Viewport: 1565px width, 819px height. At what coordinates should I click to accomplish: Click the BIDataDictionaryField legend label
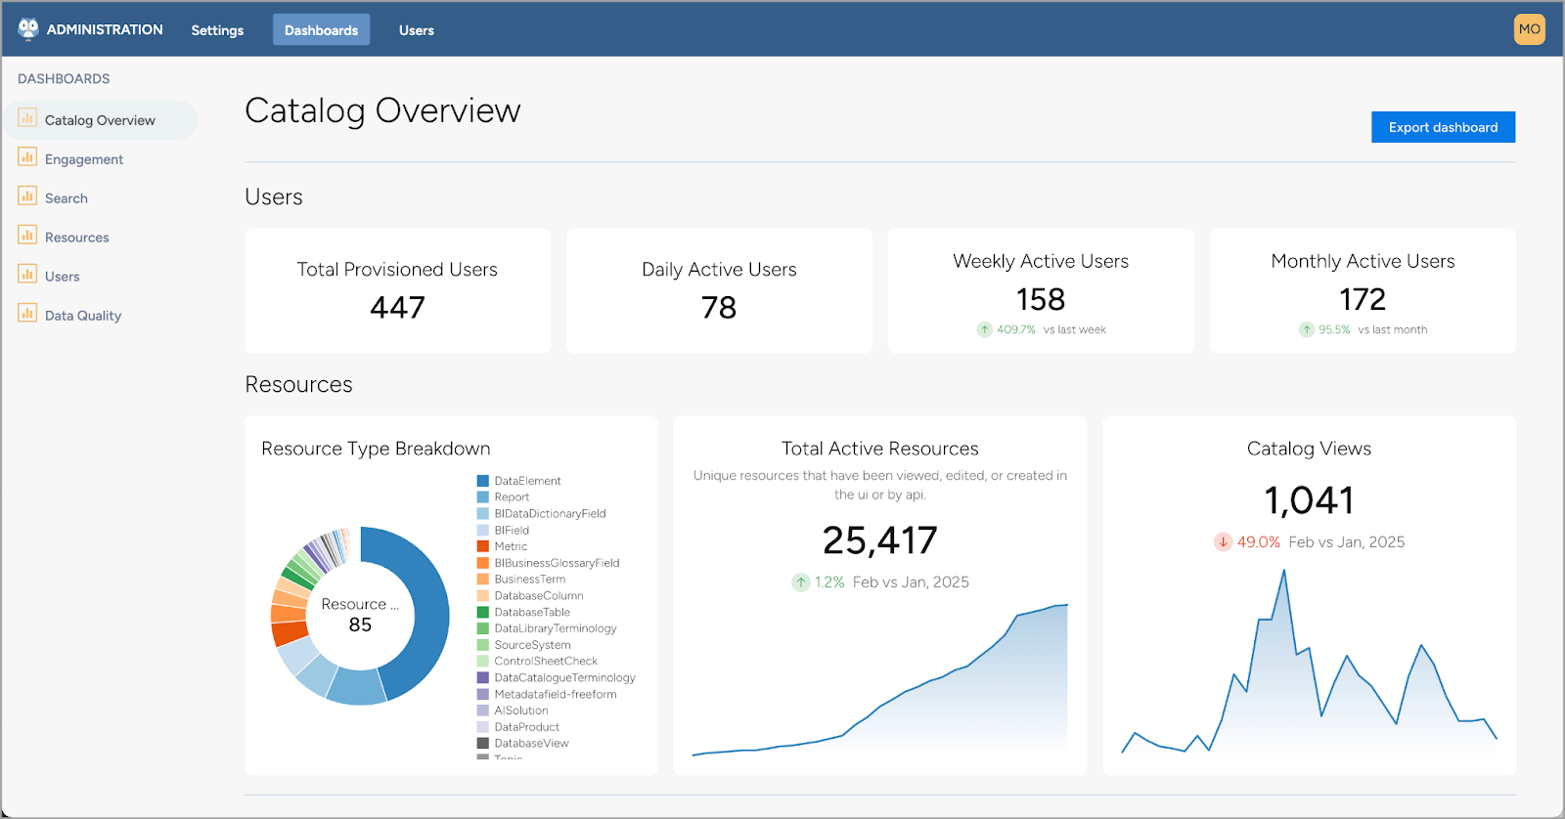(550, 513)
